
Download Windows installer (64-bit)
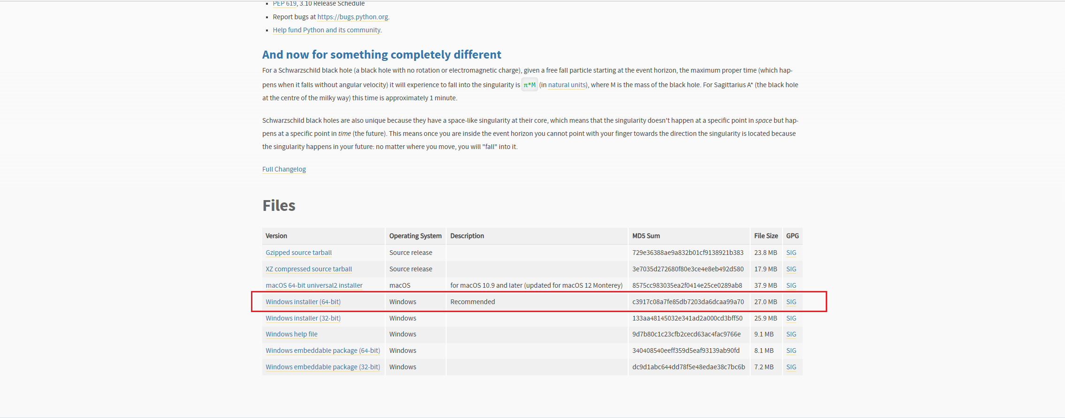tap(303, 302)
